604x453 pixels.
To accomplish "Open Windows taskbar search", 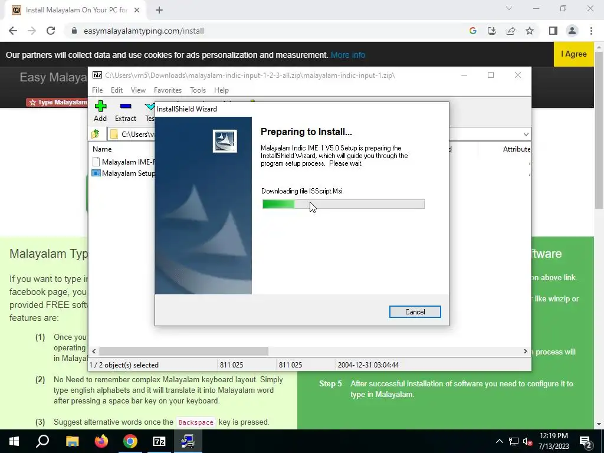I will point(42,441).
